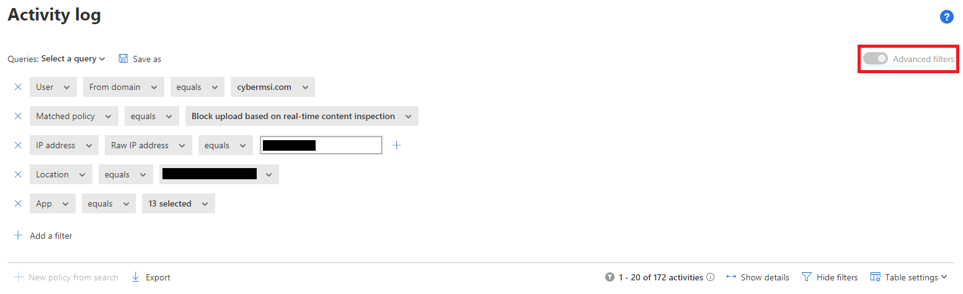Click Add a filter

[x=43, y=236]
